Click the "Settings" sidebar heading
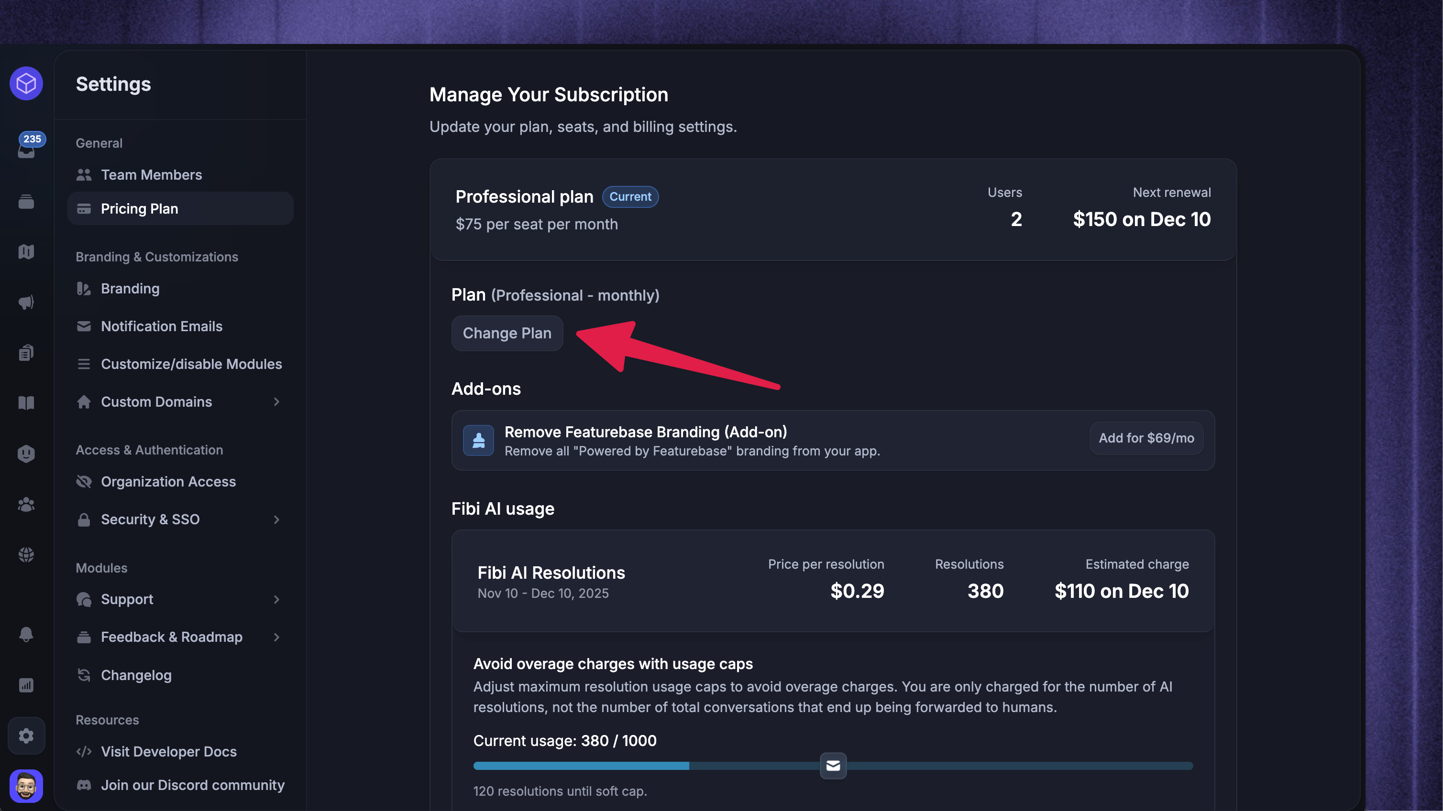 (x=113, y=84)
